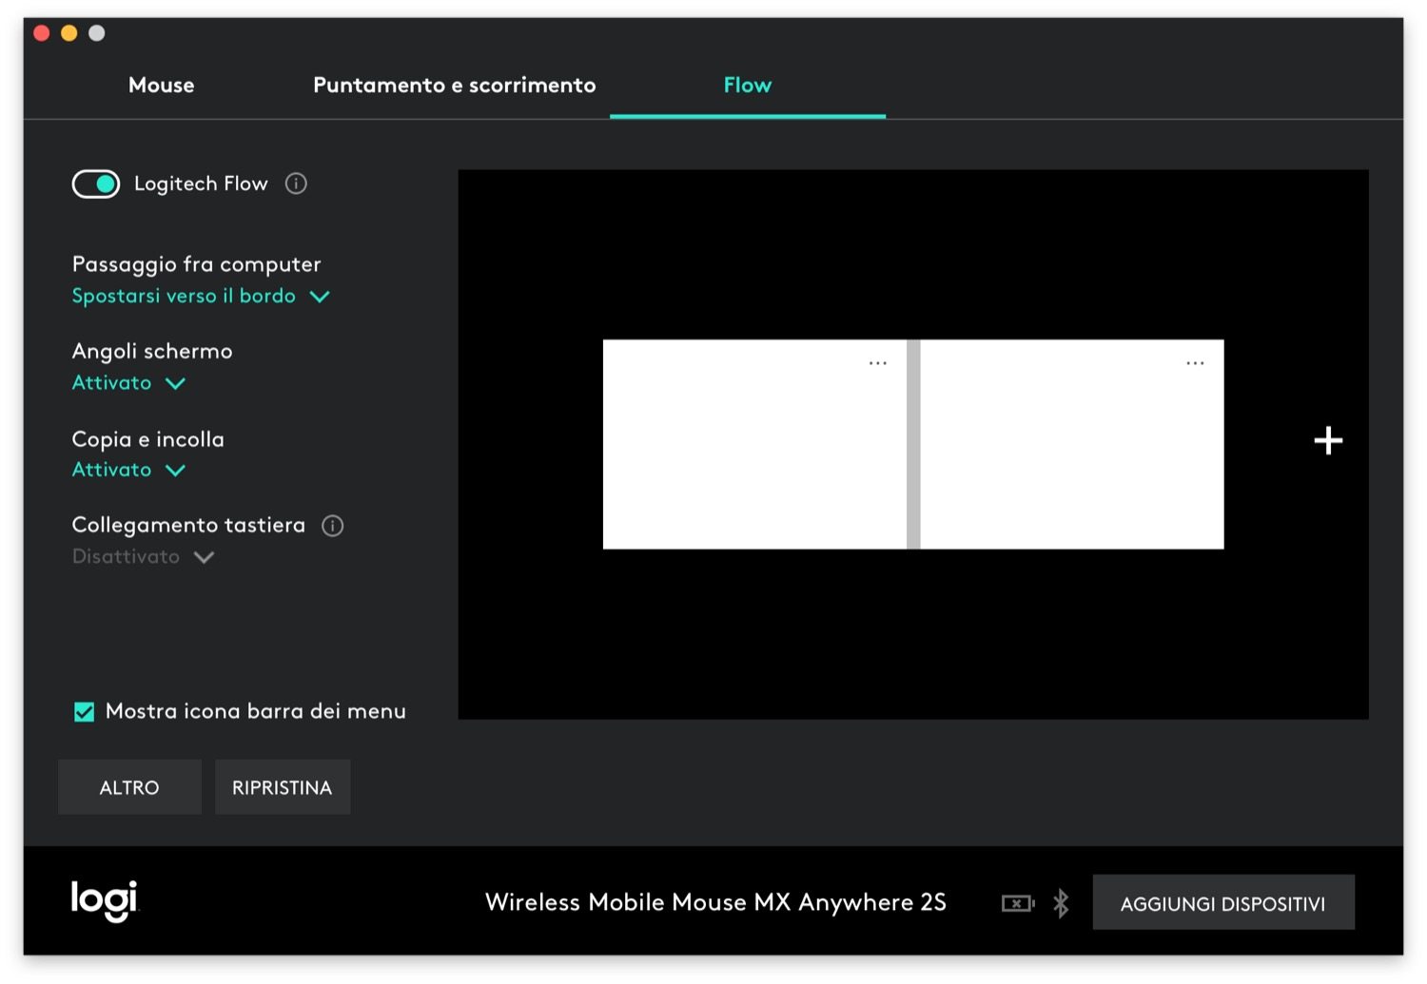
Task: Uncheck Mostra icona barra dei menu
Action: [x=85, y=712]
